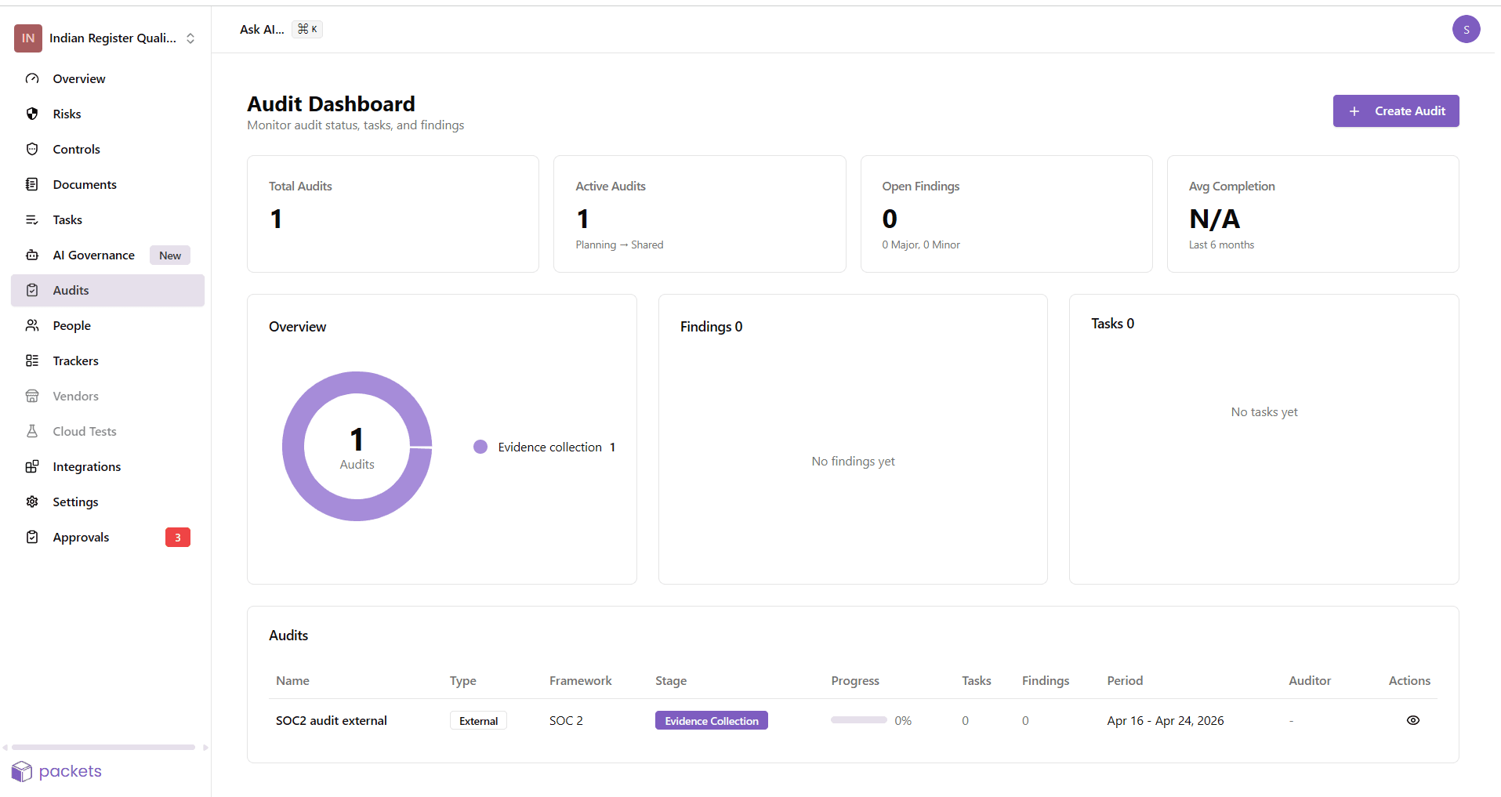Click the Settings gear icon

tap(32, 502)
